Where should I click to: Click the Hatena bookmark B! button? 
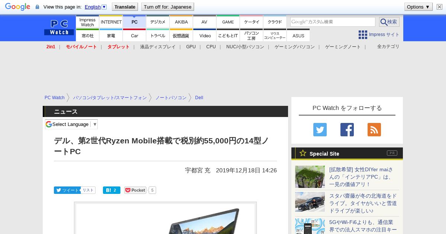[x=111, y=190]
